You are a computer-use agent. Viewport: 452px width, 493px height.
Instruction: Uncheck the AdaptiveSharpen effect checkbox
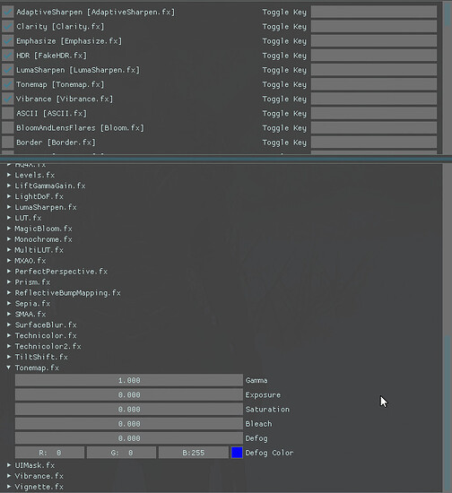[8, 12]
